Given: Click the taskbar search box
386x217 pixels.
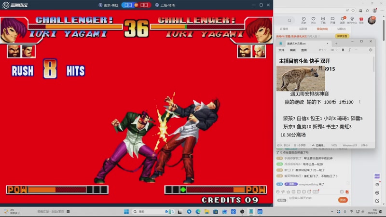Looking at the screenshot, I should pos(152,212).
